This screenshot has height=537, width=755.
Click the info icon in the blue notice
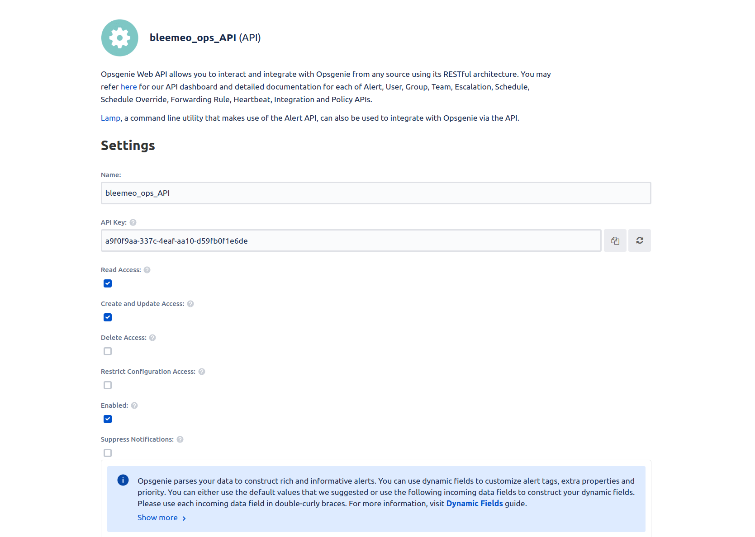(123, 480)
